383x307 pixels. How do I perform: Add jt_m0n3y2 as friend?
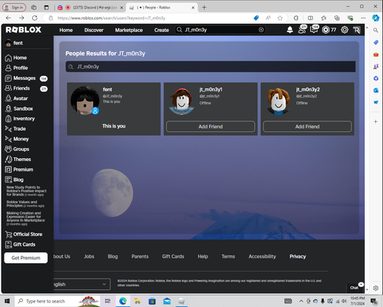click(x=307, y=127)
